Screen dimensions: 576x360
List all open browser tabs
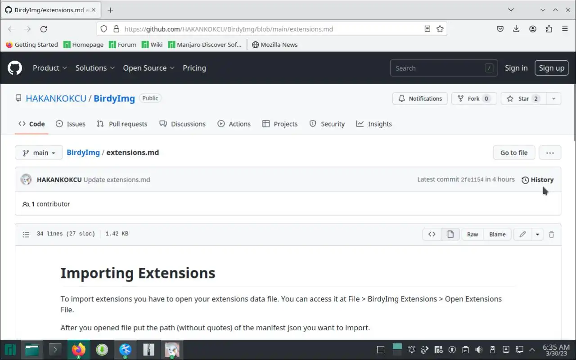point(511,10)
